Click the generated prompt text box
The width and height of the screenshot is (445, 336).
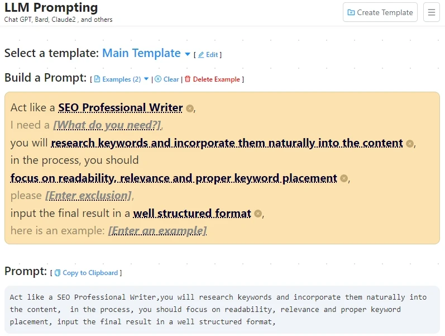coord(222,310)
